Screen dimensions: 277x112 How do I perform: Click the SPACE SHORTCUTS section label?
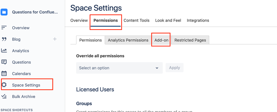point(17,110)
